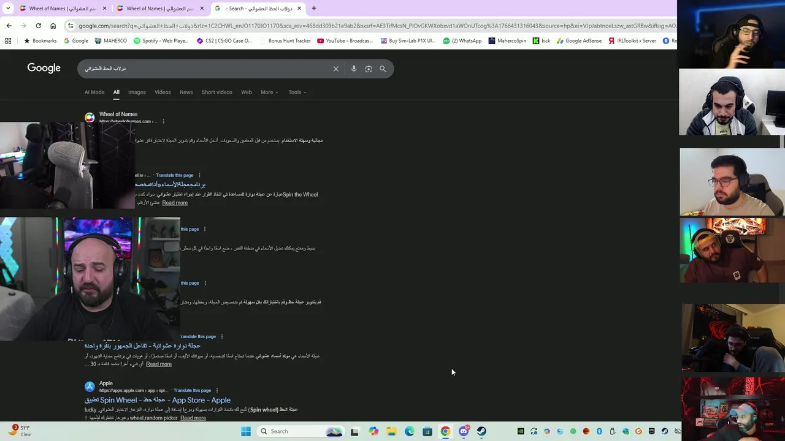Click into the Google search query field
Screen dimensions: 785x441
(205, 69)
